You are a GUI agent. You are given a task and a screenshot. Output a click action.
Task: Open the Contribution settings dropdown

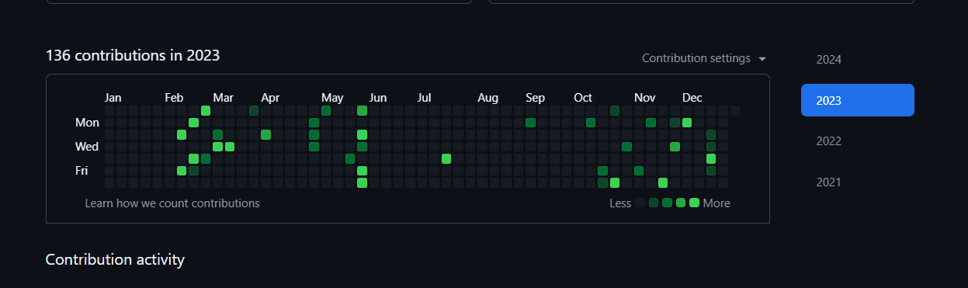click(x=704, y=58)
